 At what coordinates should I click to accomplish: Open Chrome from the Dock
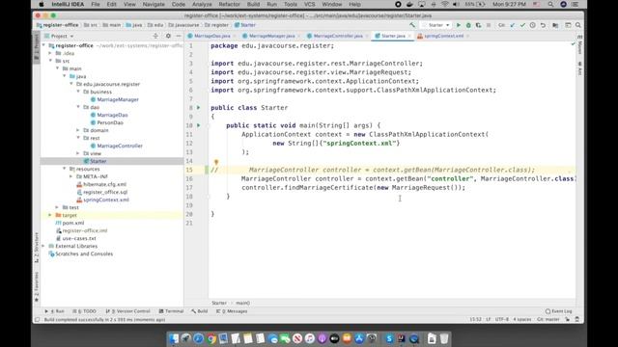pyautogui.click(x=211, y=338)
